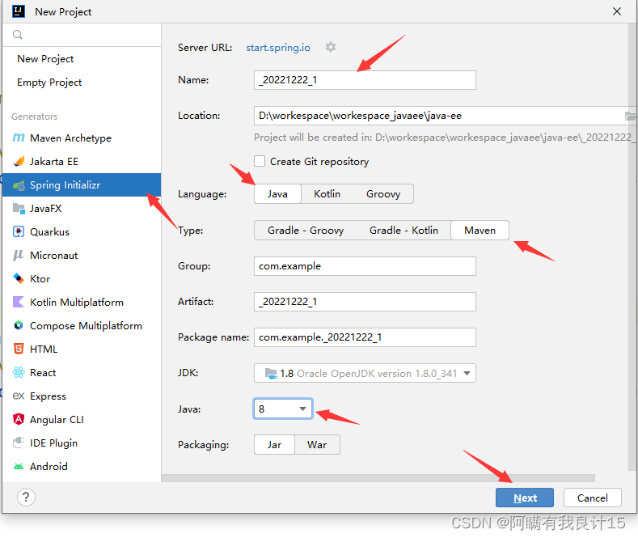Select Java language option
The height and width of the screenshot is (538, 638).
pos(277,193)
